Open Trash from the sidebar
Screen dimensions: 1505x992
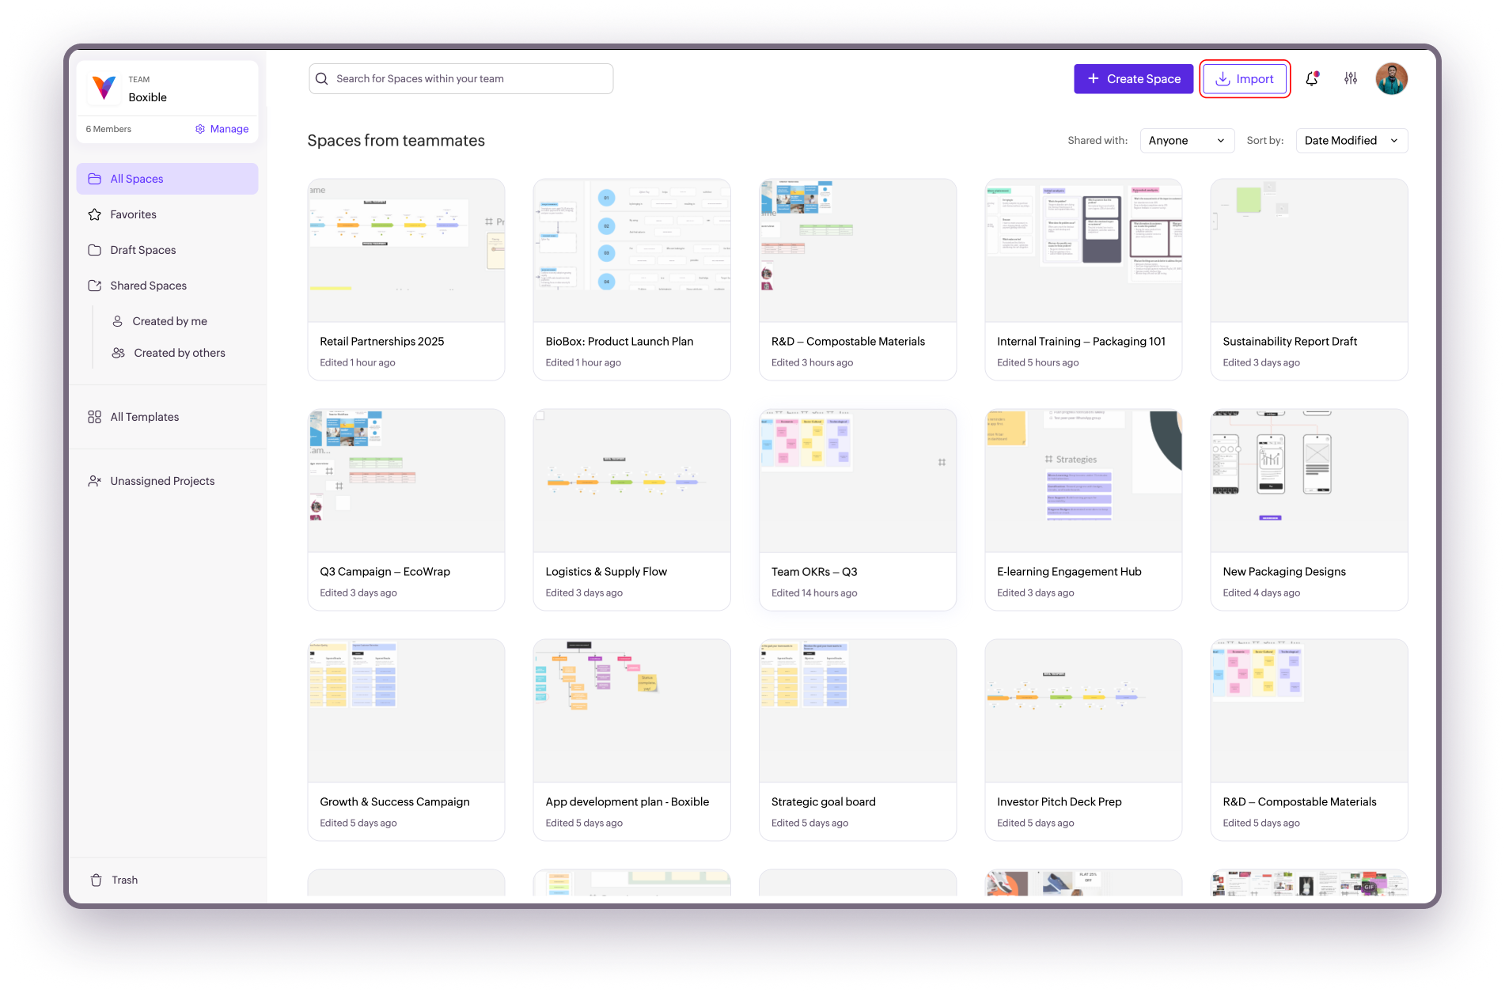pos(114,880)
